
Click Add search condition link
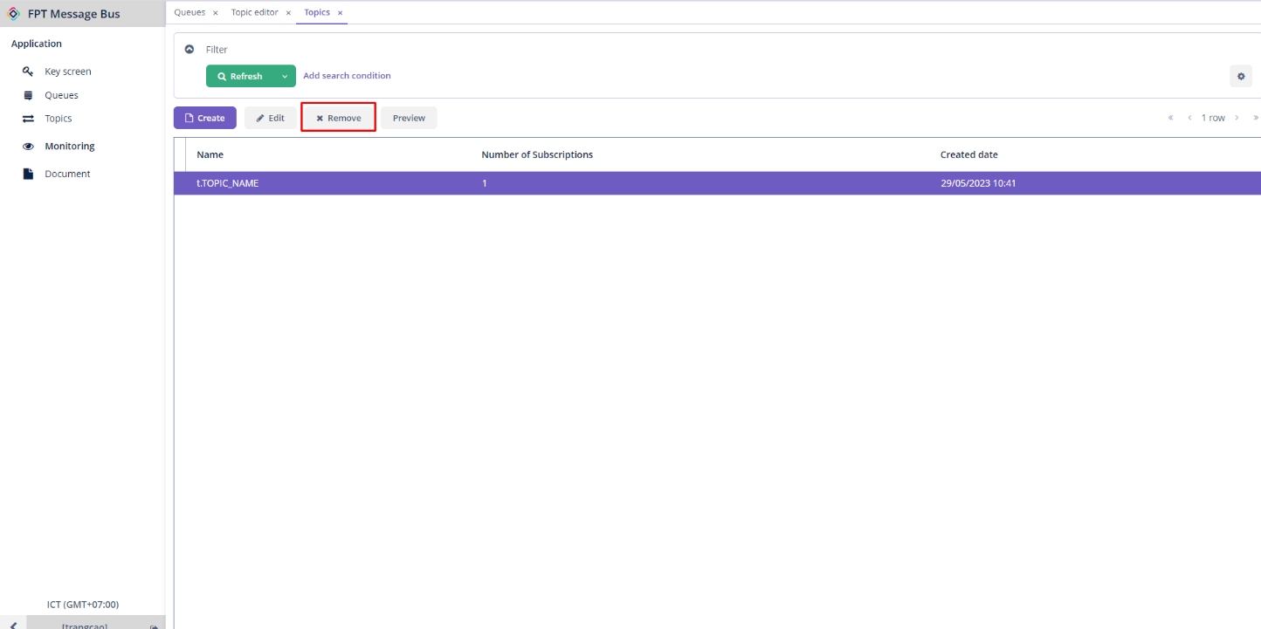(347, 76)
